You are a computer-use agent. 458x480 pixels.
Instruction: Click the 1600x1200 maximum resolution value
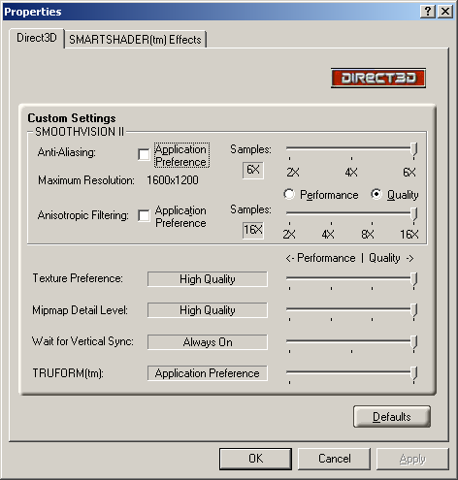pos(173,180)
